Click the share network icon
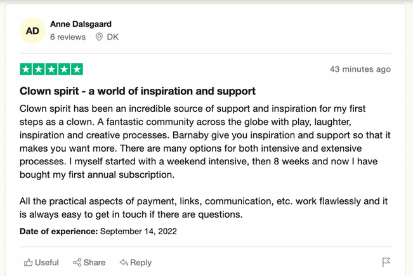 pyautogui.click(x=77, y=263)
